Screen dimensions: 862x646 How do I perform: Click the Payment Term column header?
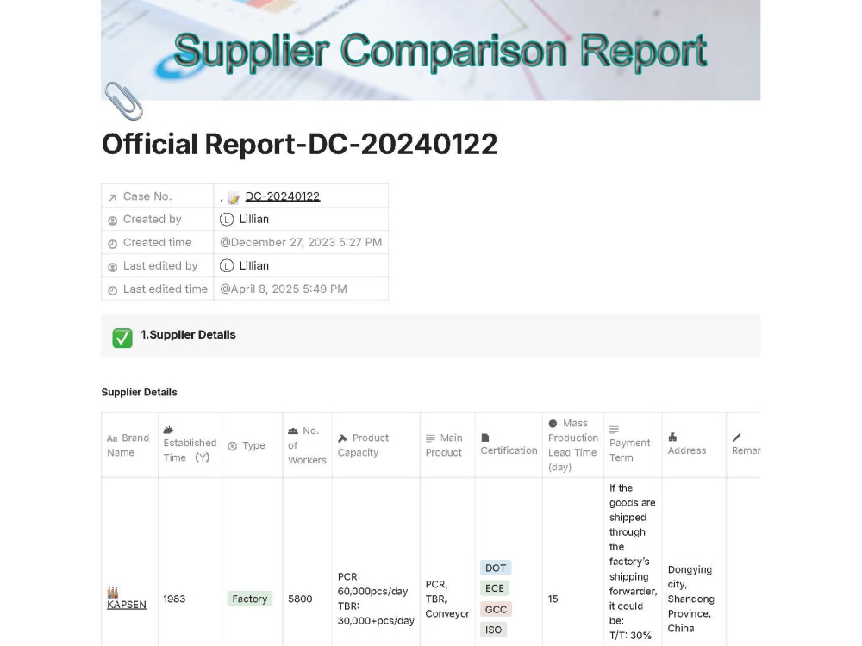pos(633,445)
